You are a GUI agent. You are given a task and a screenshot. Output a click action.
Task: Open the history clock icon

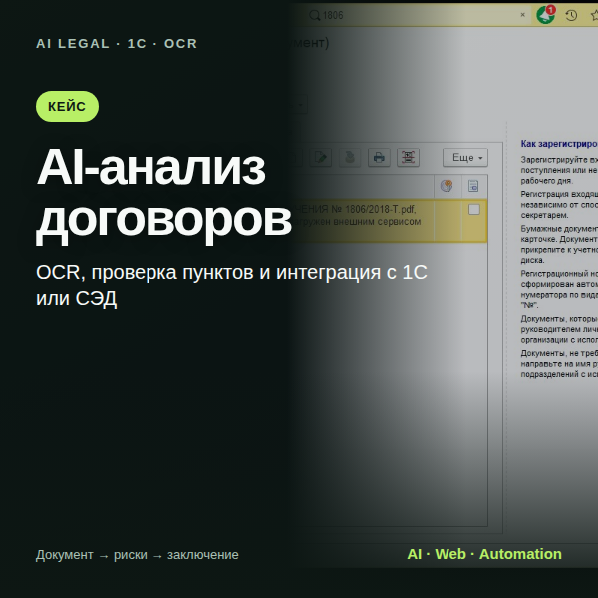point(571,15)
